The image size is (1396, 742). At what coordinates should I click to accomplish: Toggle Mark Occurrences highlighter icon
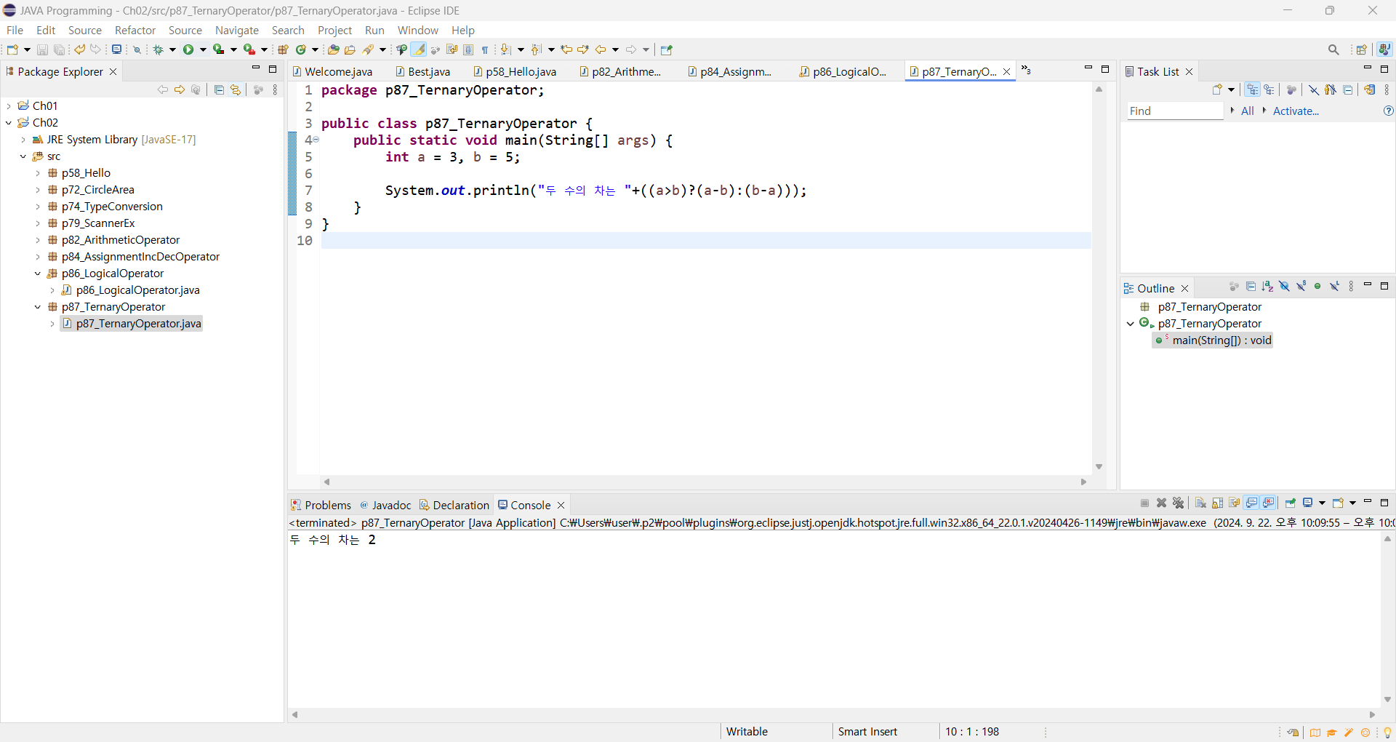coord(418,49)
